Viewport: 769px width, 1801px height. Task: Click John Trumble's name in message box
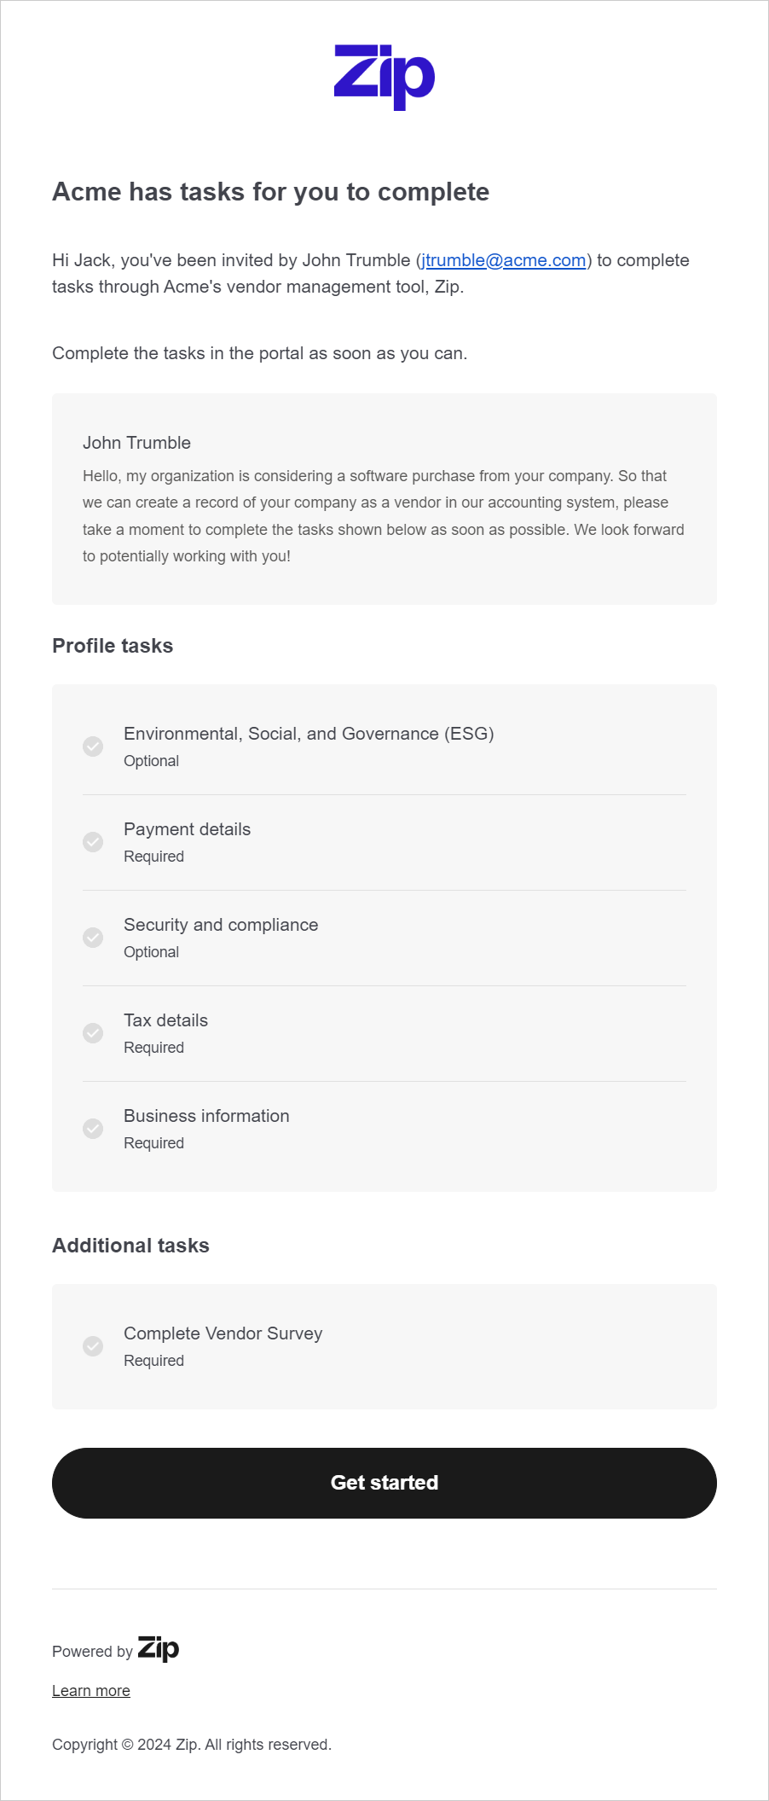pyautogui.click(x=136, y=443)
